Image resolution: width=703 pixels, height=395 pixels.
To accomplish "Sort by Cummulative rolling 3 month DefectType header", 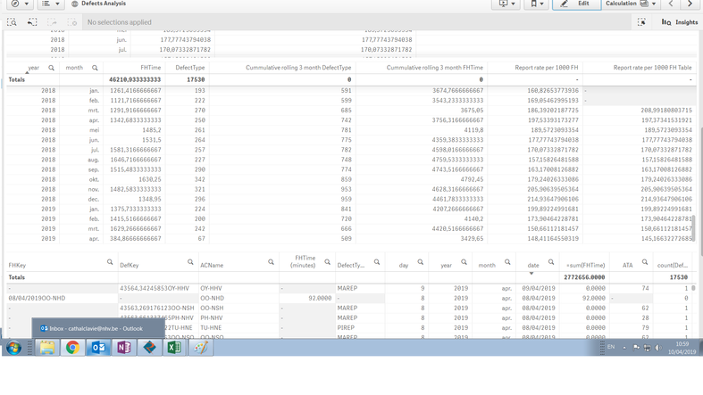I will [298, 68].
